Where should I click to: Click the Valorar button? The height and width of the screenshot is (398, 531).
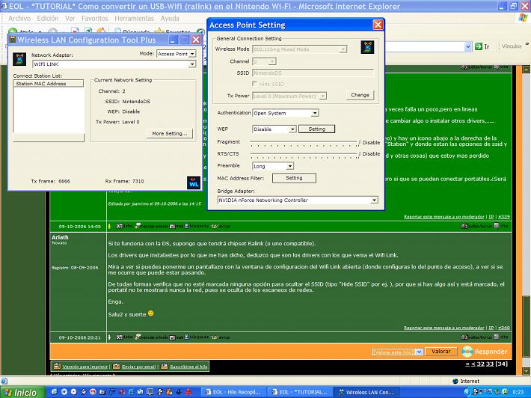click(441, 352)
